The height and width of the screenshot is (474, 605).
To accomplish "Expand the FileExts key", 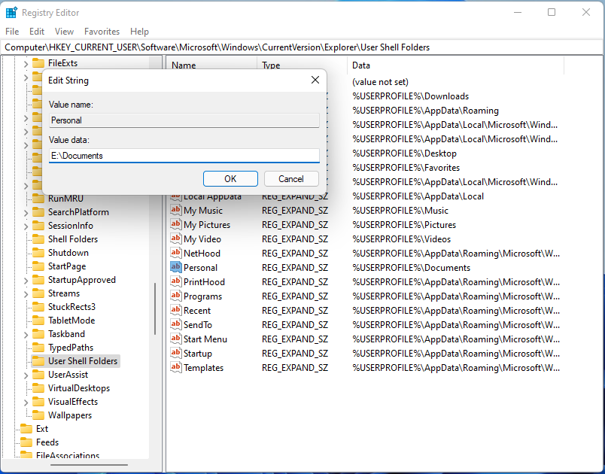I will point(26,64).
